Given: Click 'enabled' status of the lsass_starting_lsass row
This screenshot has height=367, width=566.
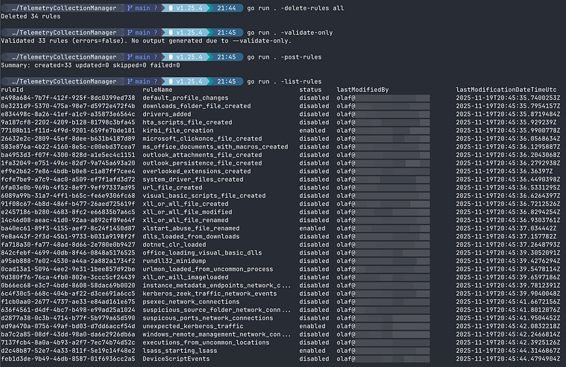Looking at the screenshot, I should pyautogui.click(x=312, y=351).
